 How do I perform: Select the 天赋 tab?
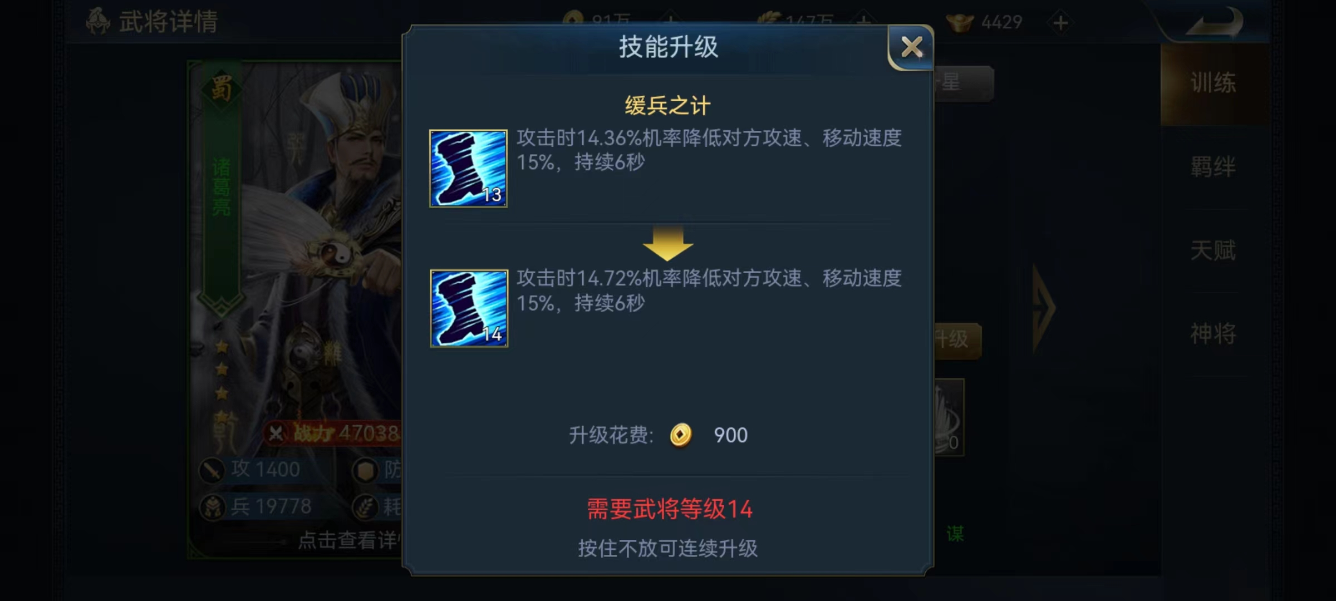[1214, 250]
